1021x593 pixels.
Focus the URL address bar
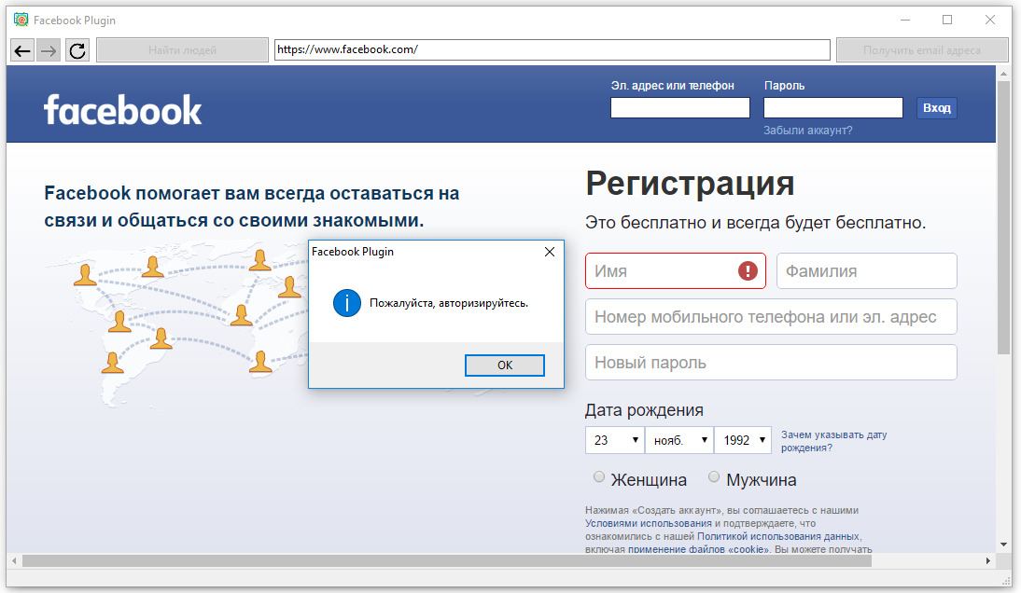coord(552,49)
